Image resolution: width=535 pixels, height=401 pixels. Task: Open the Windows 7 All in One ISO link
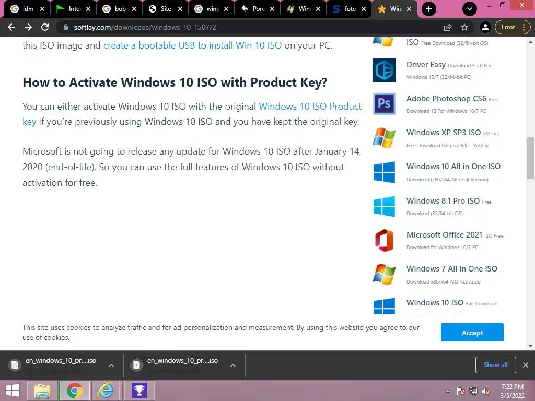click(x=452, y=275)
